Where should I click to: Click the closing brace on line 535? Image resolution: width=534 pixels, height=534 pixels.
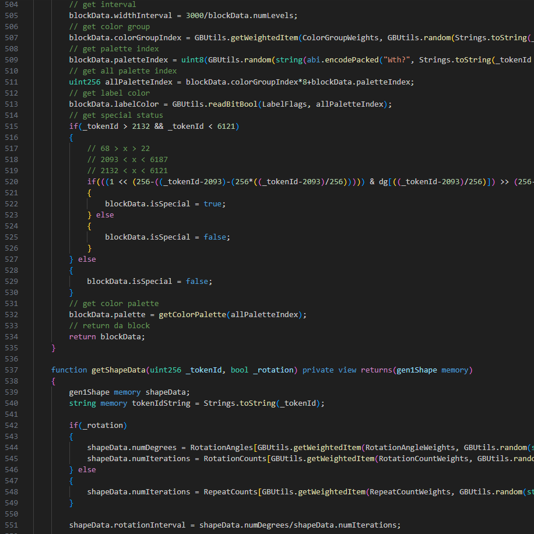54,347
